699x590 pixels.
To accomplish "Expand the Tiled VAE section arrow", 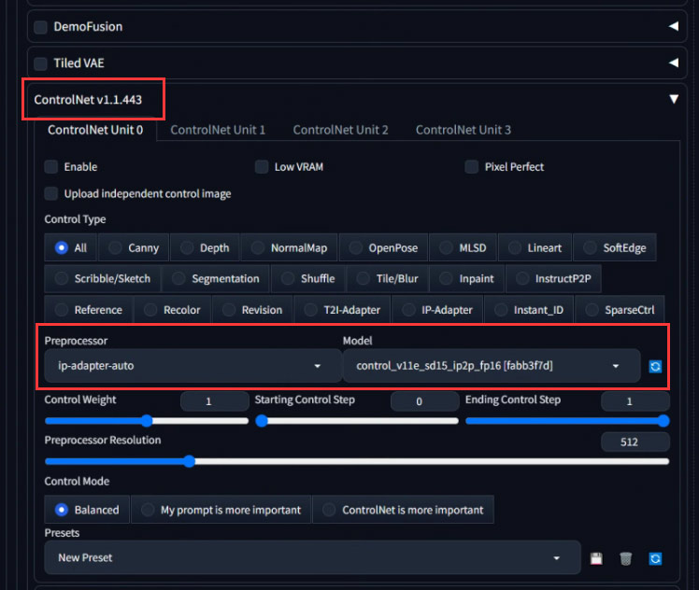I will [x=674, y=63].
